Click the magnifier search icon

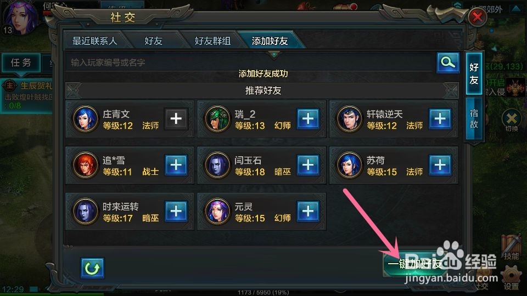point(448,62)
